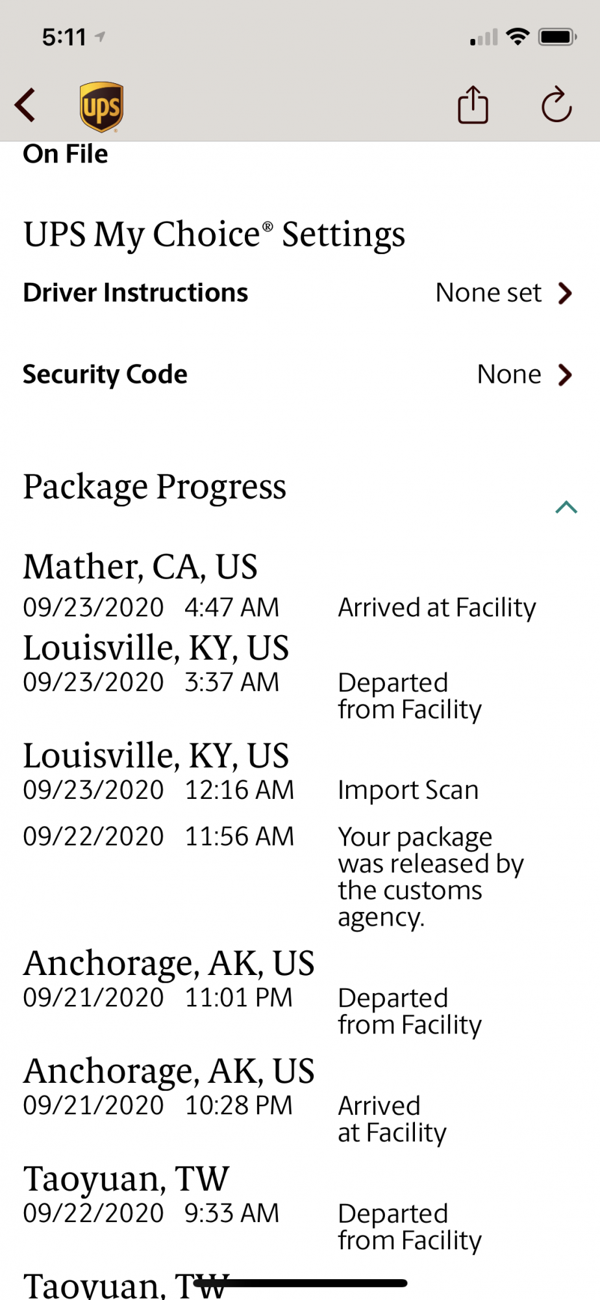Tap the back arrow icon

pyautogui.click(x=25, y=105)
